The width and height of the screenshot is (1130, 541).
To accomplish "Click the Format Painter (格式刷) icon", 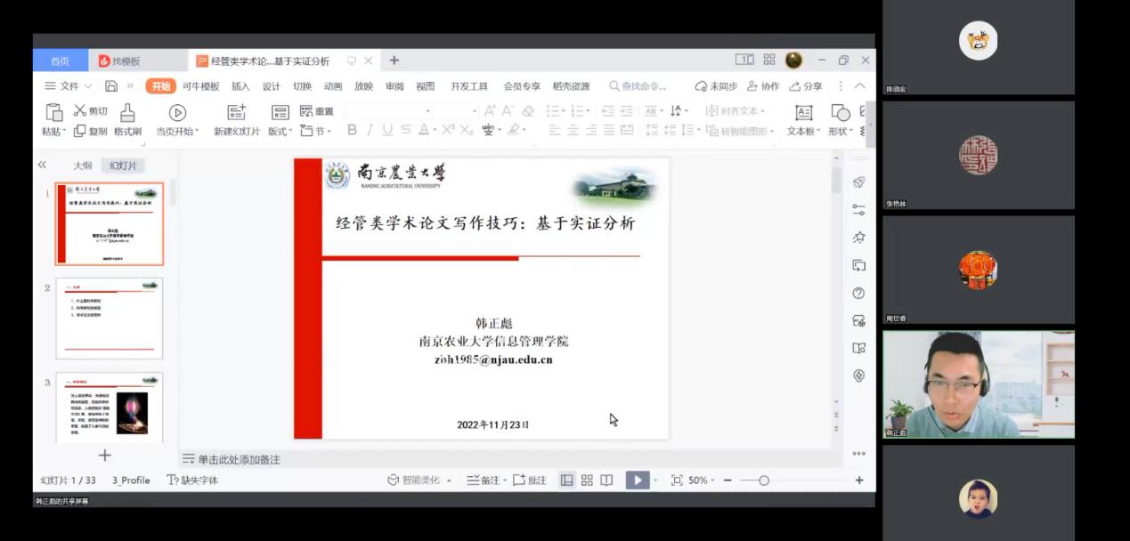I will [x=127, y=112].
